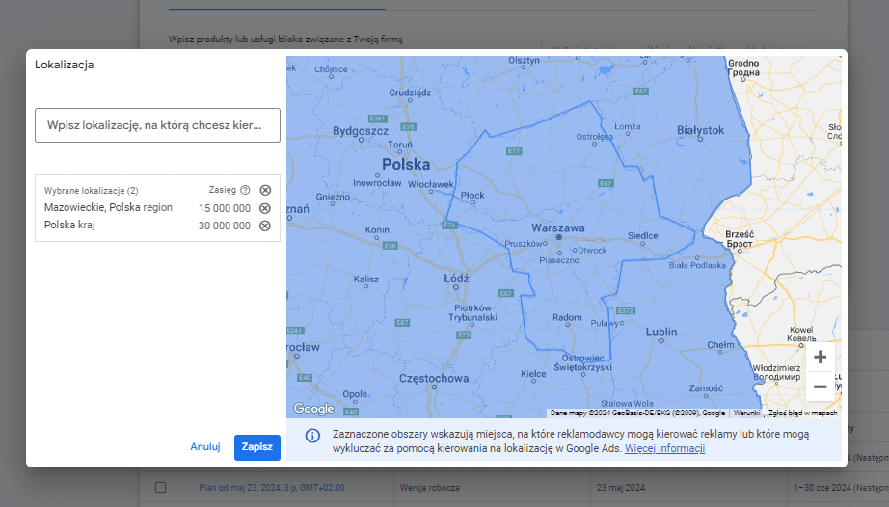Open the Warunki map terms link
Screen dimensions: 889x507
(746, 413)
